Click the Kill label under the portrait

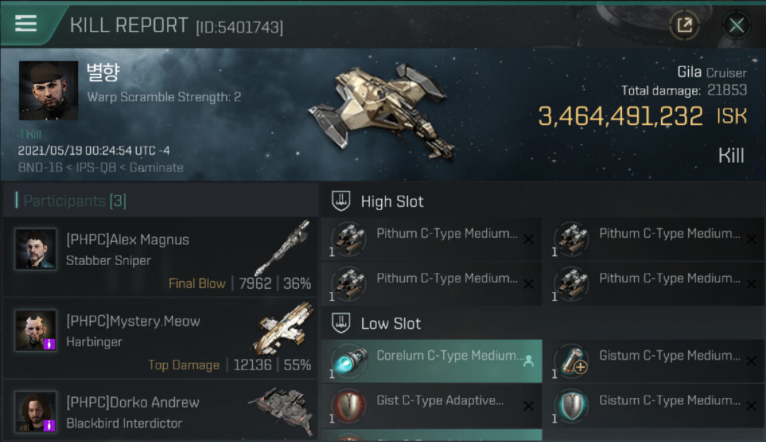33,134
